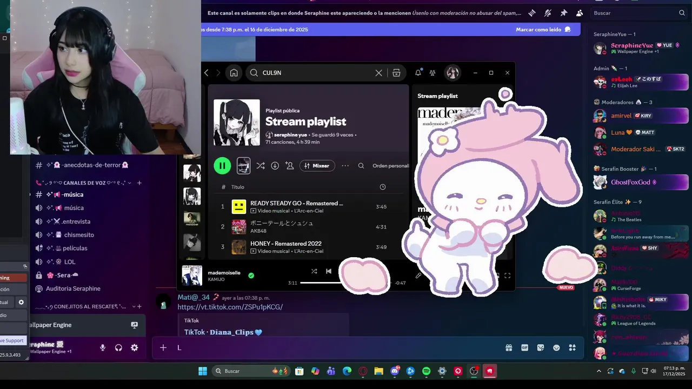Click the Mixear button in Spotify

coord(317,166)
